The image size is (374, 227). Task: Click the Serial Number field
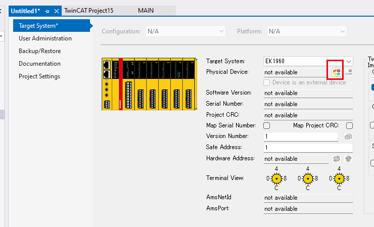(308, 104)
